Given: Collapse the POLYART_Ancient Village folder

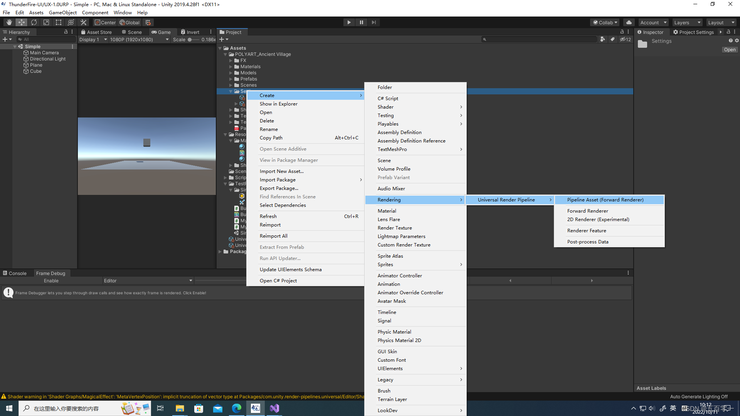Looking at the screenshot, I should pos(225,54).
